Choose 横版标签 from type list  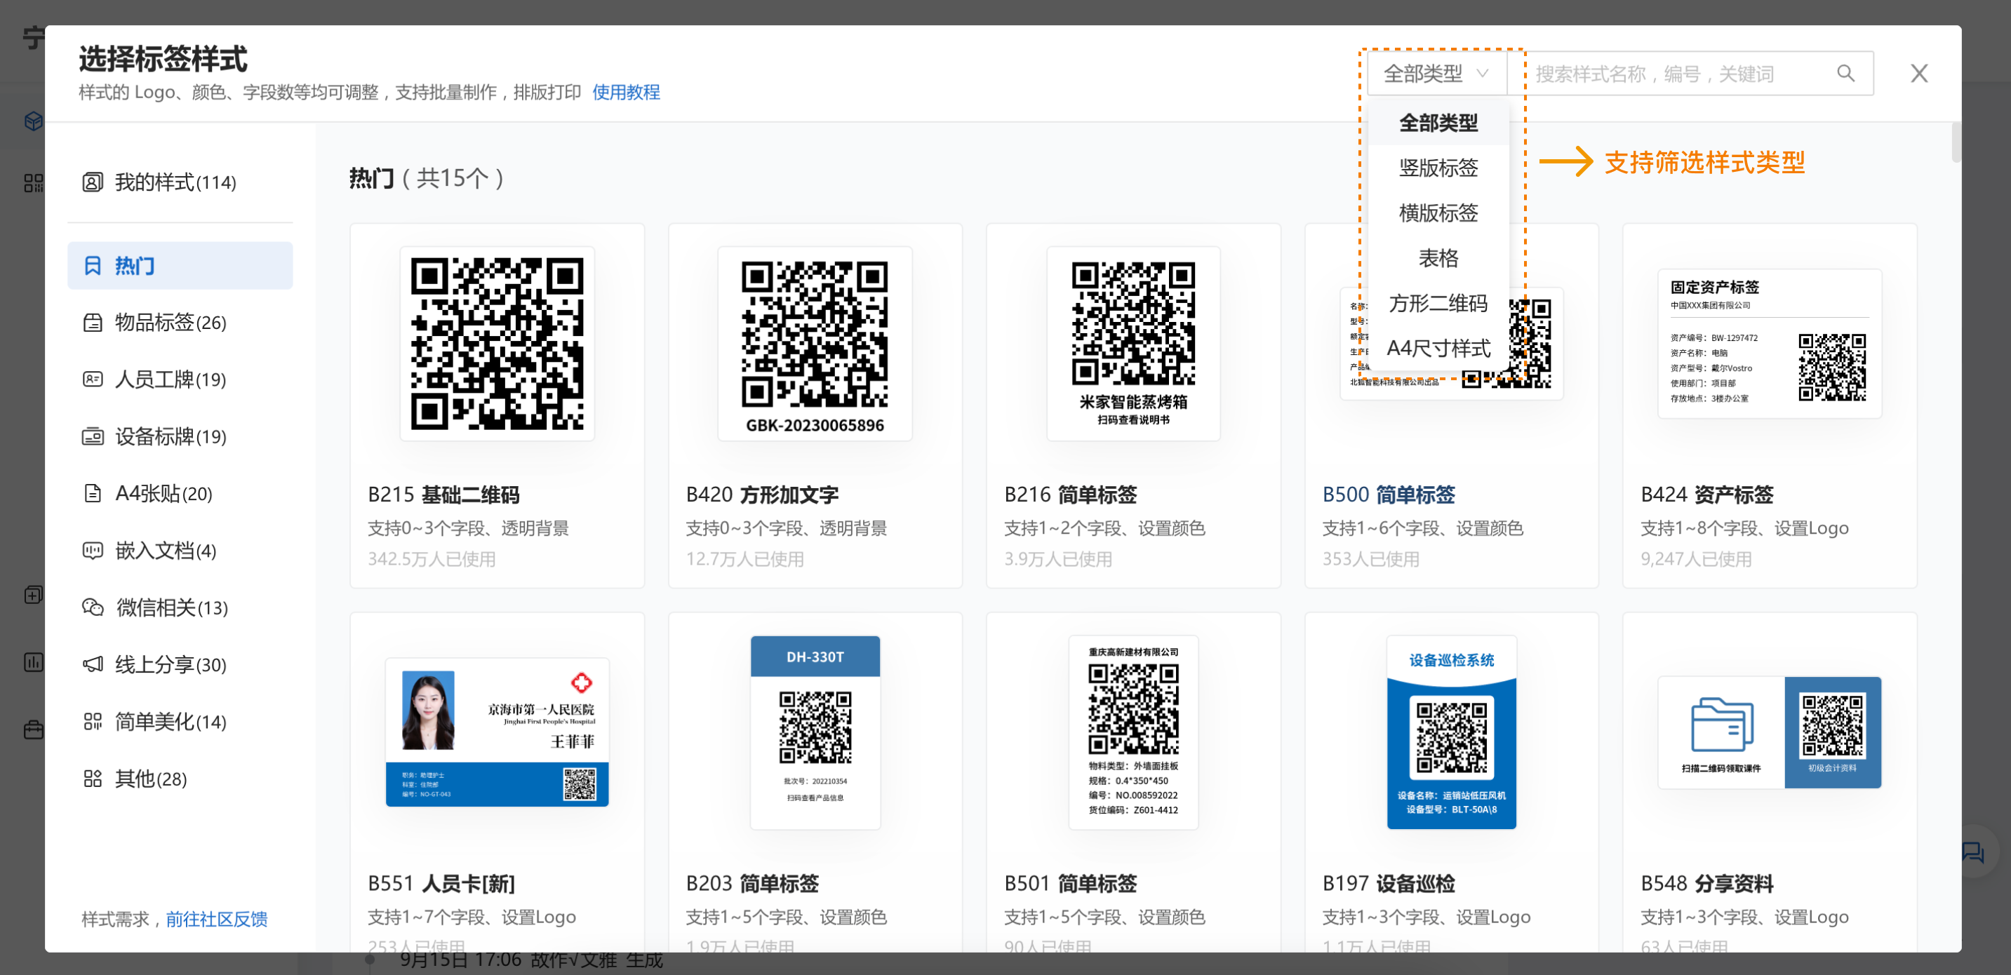point(1438,213)
